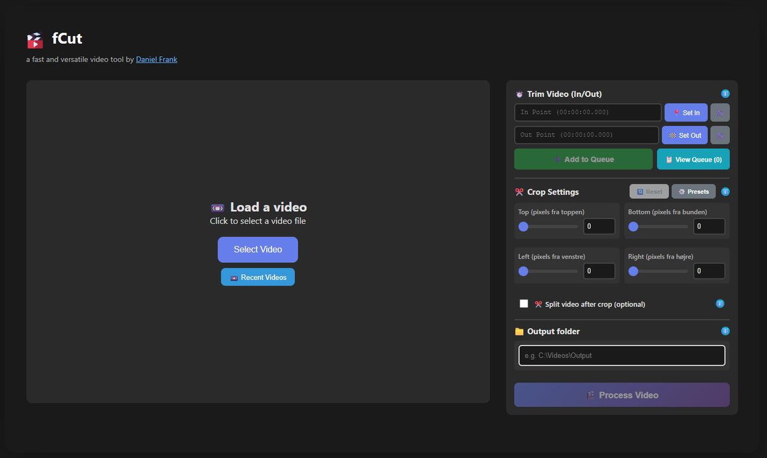Click the Output folder info icon
767x458 pixels.
pos(725,331)
